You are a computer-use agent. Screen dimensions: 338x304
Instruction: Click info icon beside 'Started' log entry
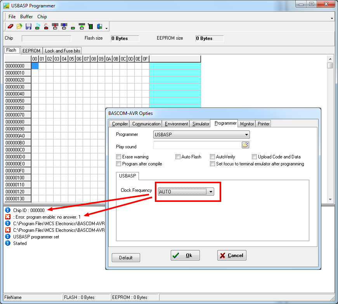[x=8, y=243]
